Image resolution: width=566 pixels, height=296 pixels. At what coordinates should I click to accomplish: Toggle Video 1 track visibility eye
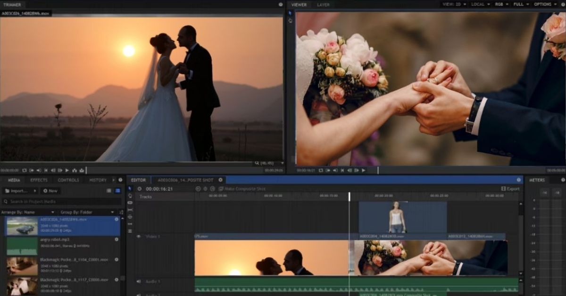139,236
